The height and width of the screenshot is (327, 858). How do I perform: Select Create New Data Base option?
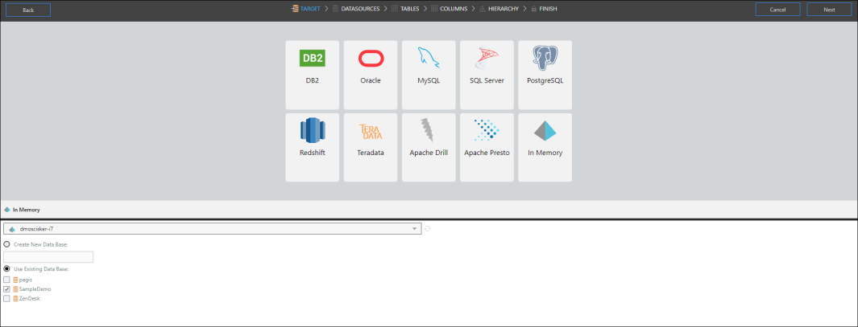coord(6,244)
